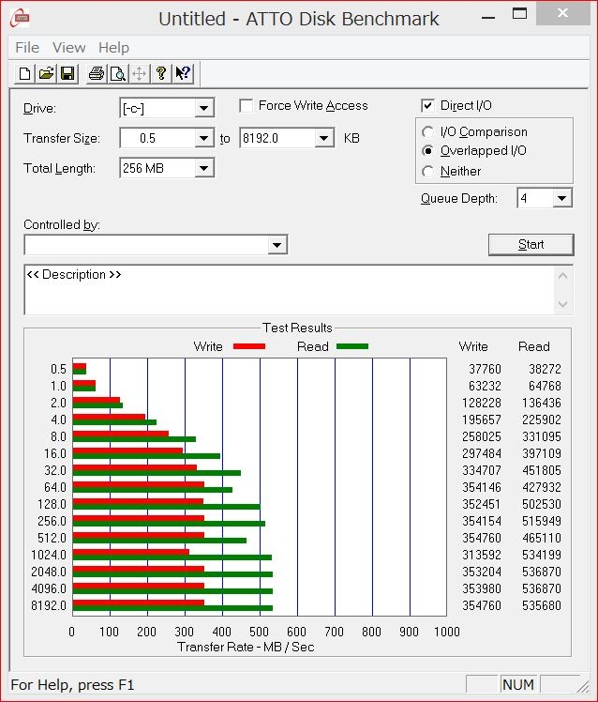Maximize the ATTO Disk Benchmark window
Screen dimensions: 598x702
pyautogui.click(x=519, y=13)
